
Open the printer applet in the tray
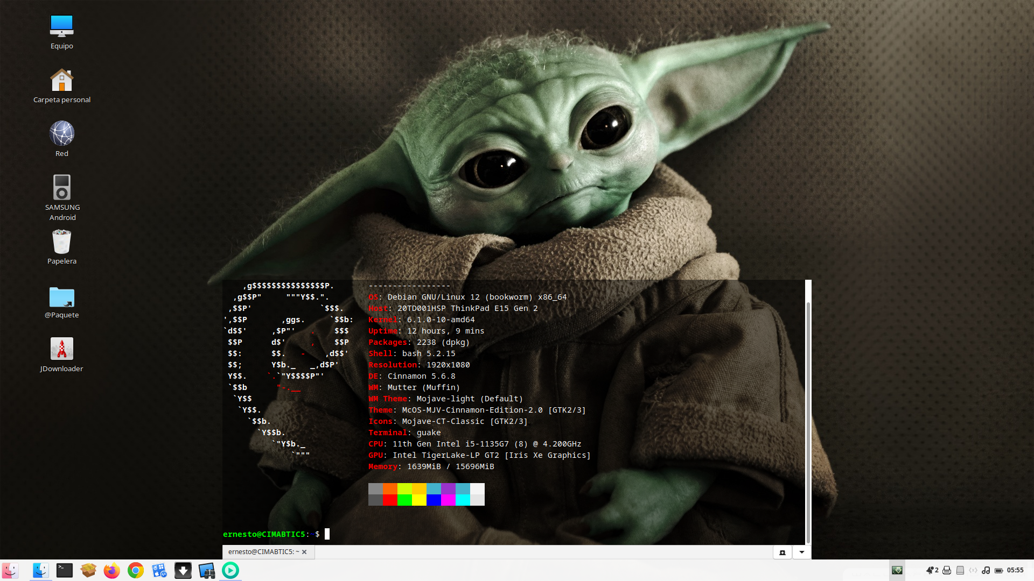(x=947, y=570)
